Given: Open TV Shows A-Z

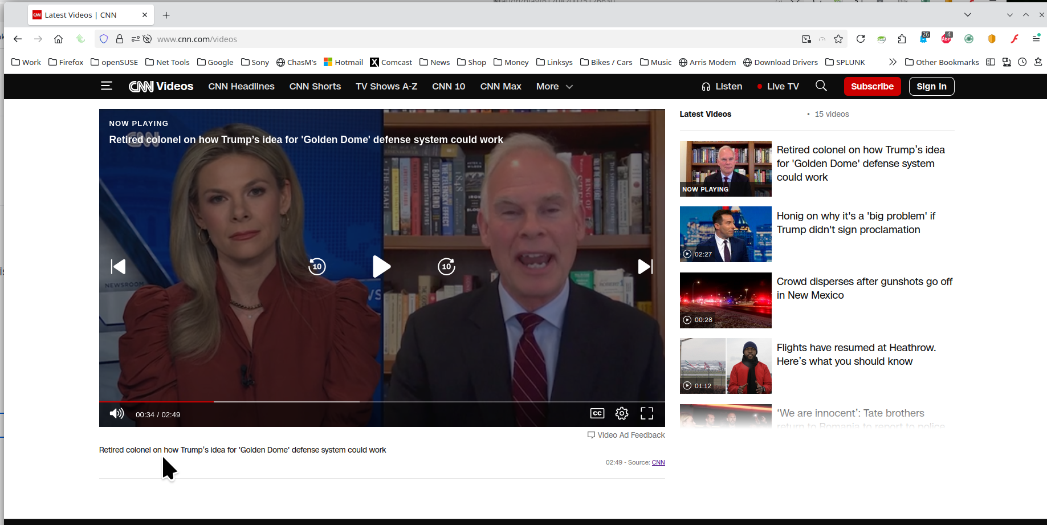Looking at the screenshot, I should [386, 86].
